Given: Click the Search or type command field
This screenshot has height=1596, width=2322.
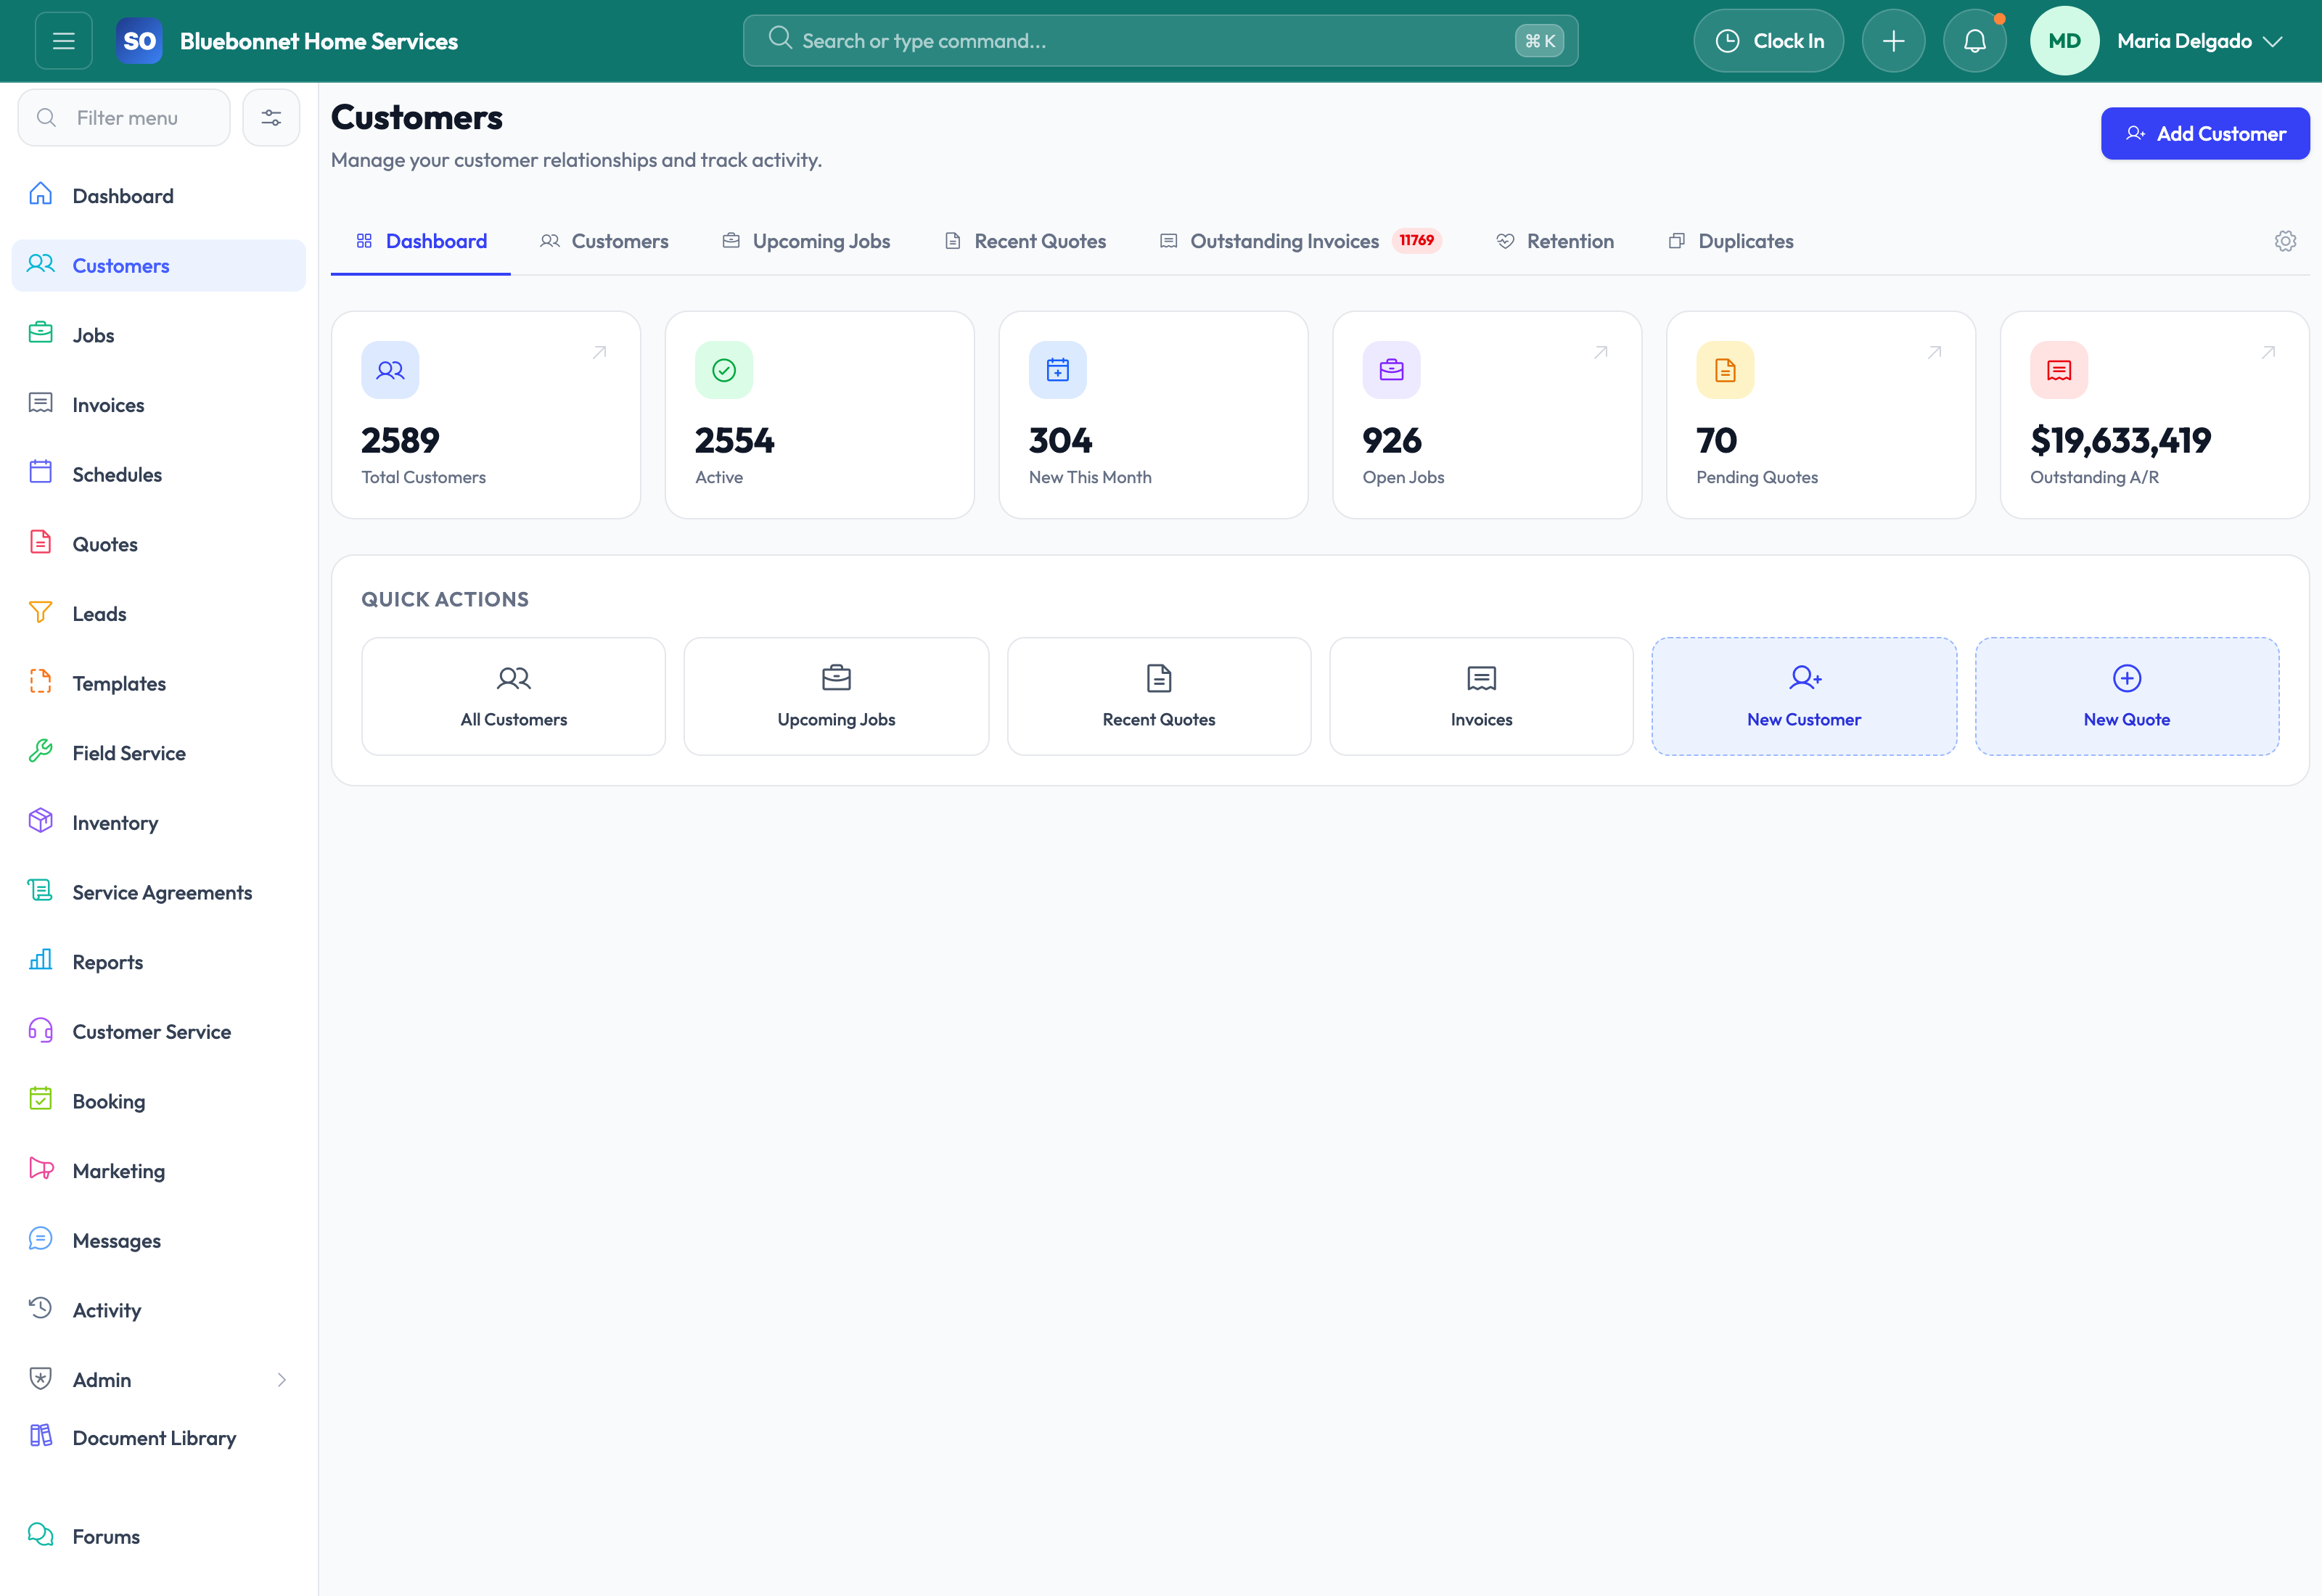Looking at the screenshot, I should pyautogui.click(x=1160, y=41).
